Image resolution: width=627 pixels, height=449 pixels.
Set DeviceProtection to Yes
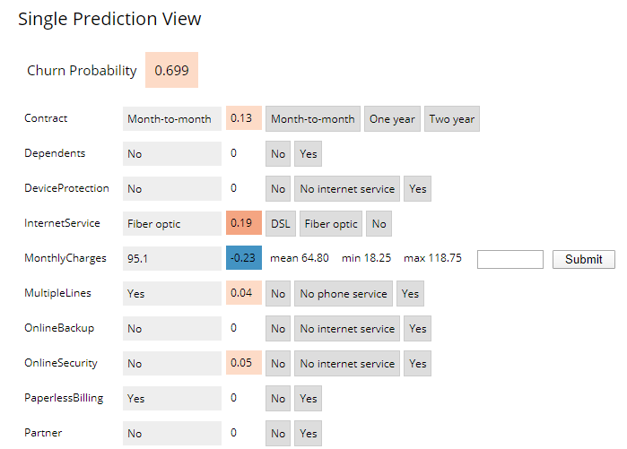click(x=417, y=188)
